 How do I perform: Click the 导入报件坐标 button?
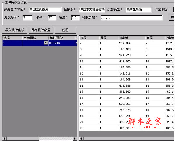[15, 30]
